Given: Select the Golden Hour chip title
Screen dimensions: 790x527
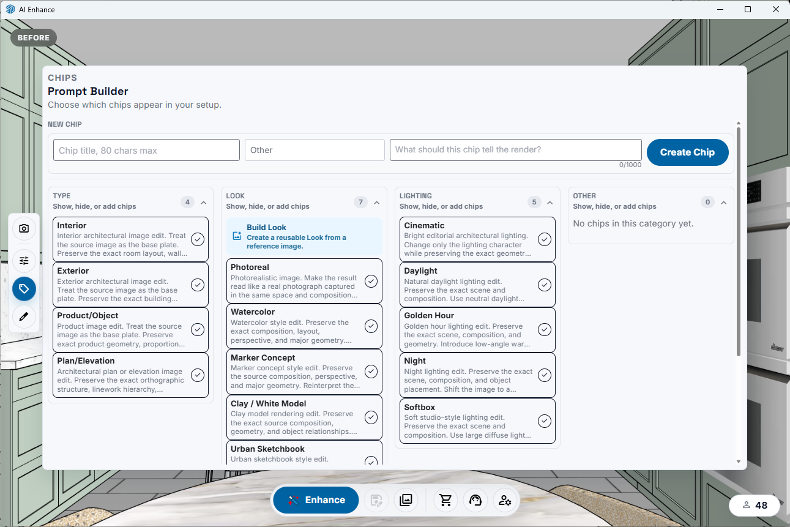Looking at the screenshot, I should (429, 316).
